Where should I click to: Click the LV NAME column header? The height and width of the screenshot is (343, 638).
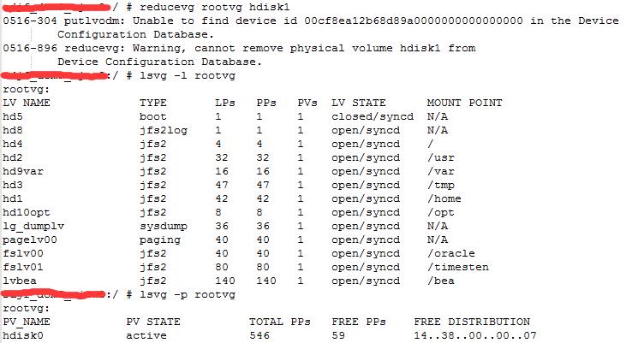[x=27, y=103]
